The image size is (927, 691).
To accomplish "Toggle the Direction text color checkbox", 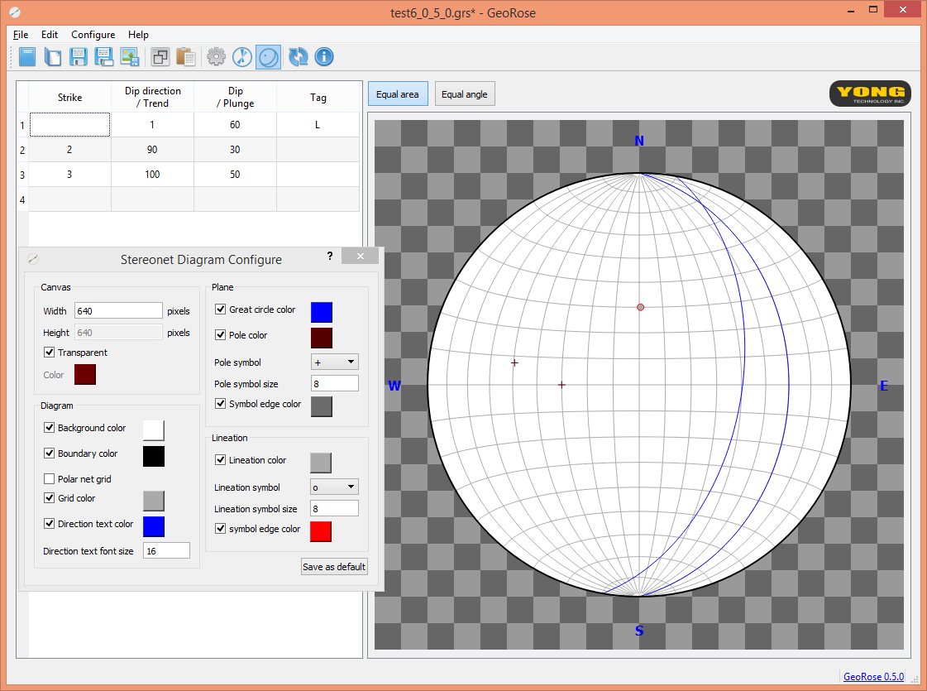I will click(x=50, y=524).
